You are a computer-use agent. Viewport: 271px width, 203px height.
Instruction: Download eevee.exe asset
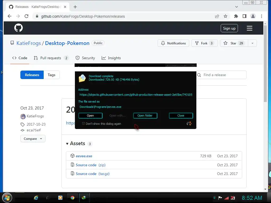pyautogui.click(x=84, y=156)
